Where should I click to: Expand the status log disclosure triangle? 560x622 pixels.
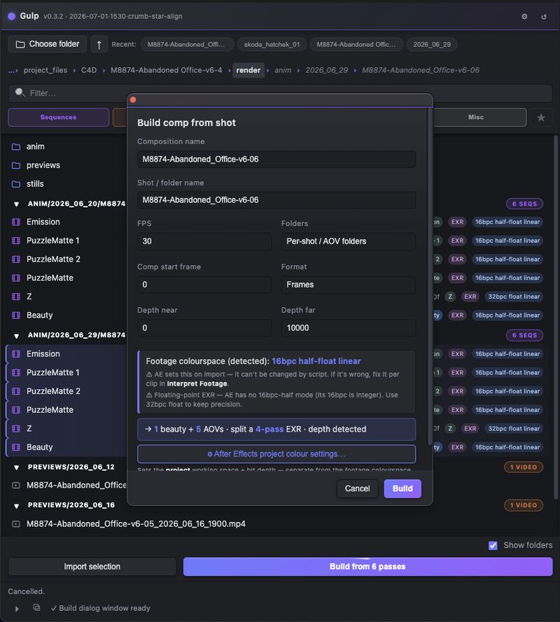click(x=17, y=609)
